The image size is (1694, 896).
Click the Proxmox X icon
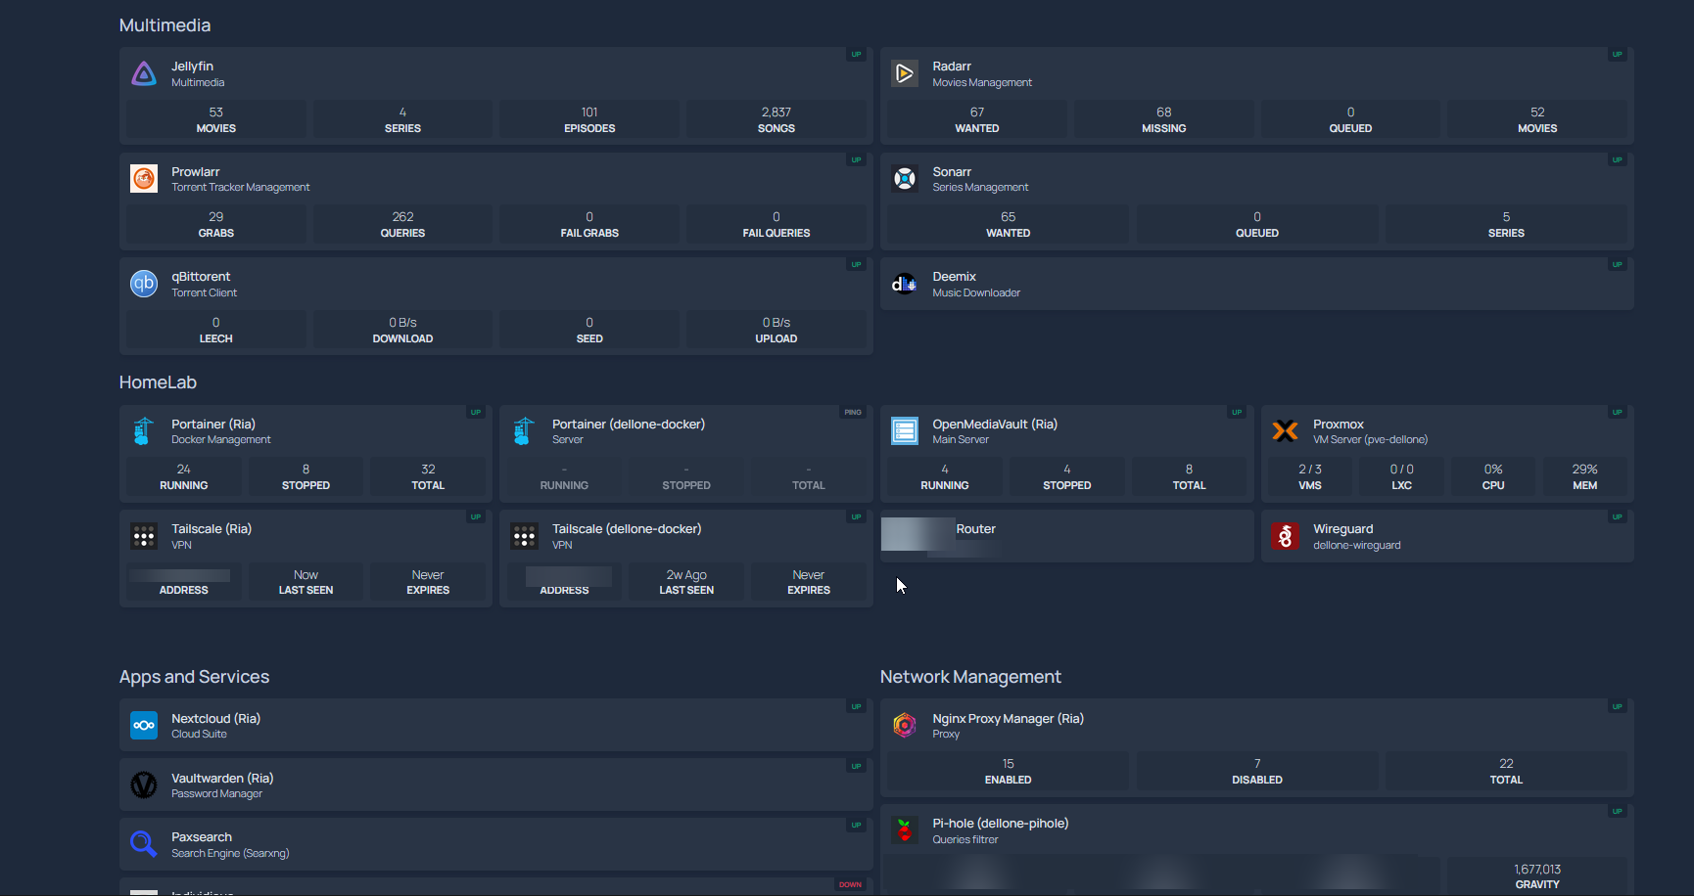(x=1285, y=431)
